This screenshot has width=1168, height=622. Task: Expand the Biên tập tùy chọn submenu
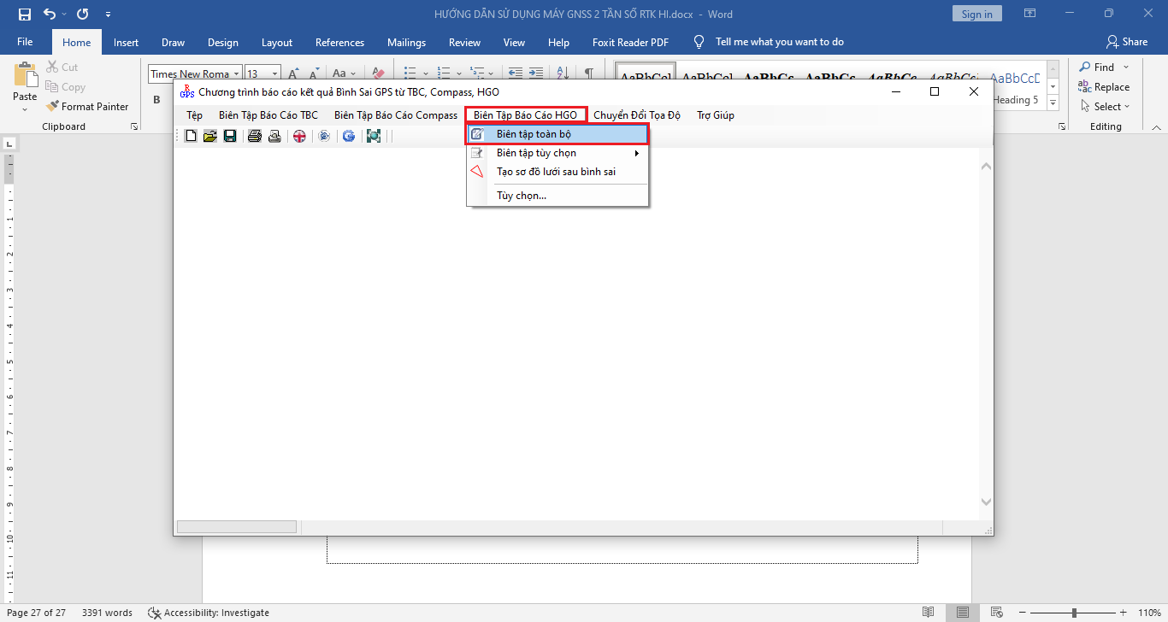[x=557, y=153]
